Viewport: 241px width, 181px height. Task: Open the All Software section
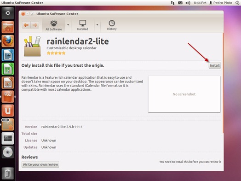pyautogui.click(x=54, y=25)
